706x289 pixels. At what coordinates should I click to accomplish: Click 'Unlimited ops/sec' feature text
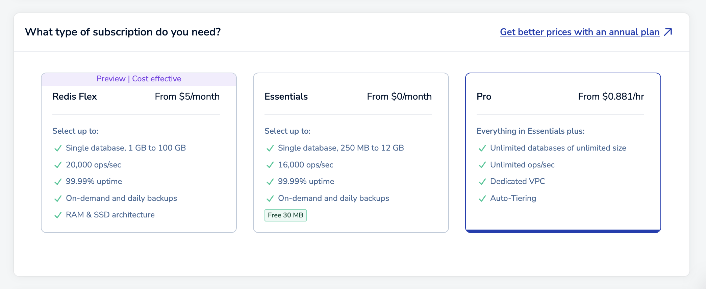click(x=522, y=165)
